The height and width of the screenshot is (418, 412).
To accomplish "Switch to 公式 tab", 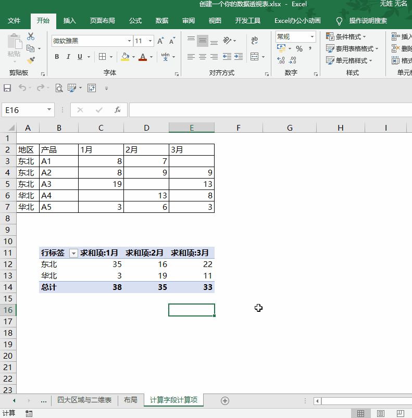I will click(135, 20).
